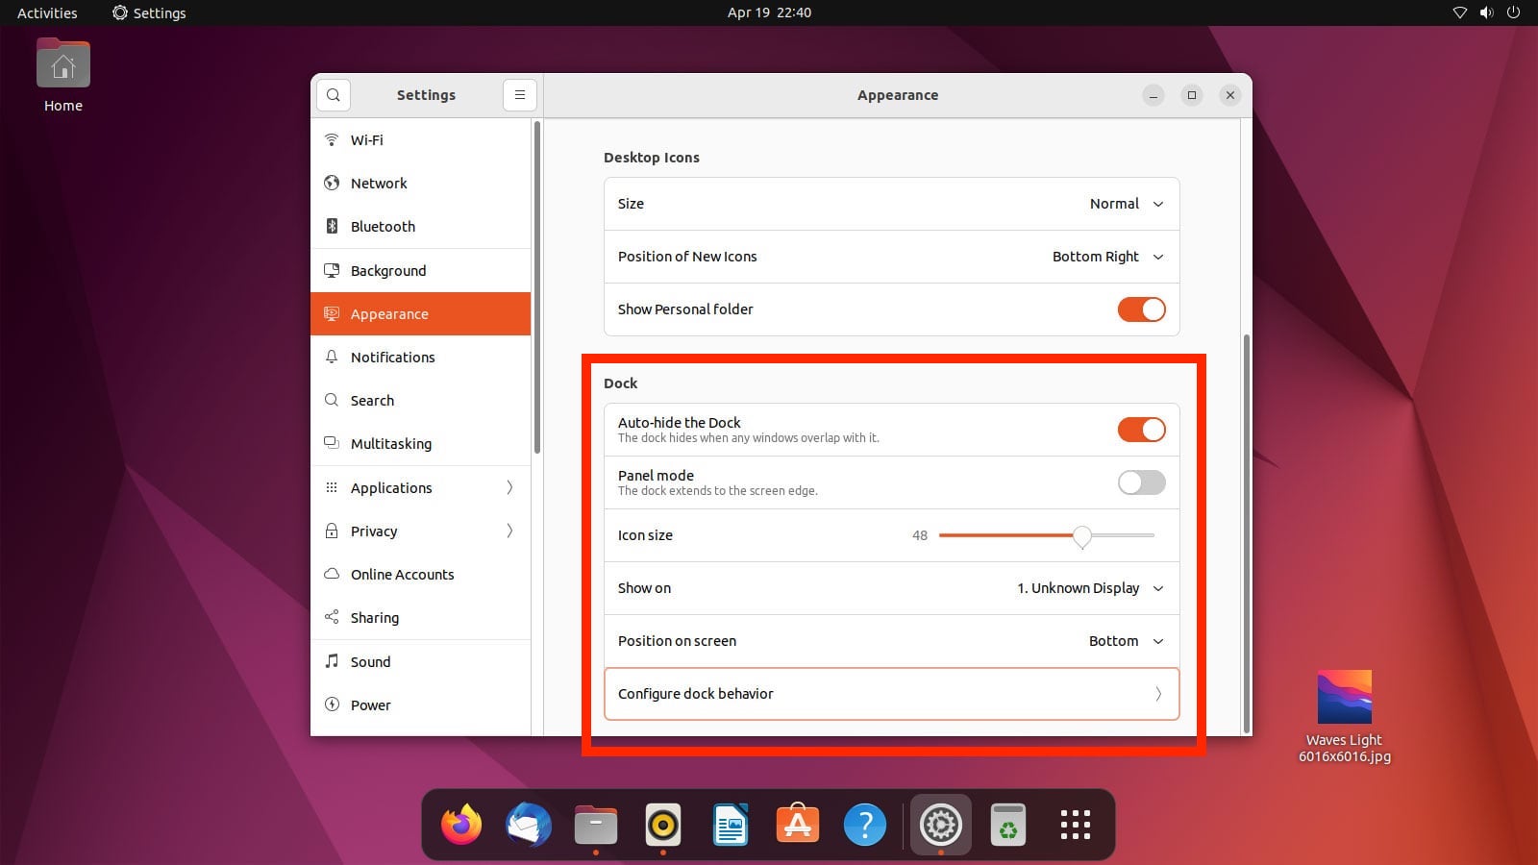Viewport: 1538px width, 865px height.
Task: Open Rhythmbox music player from the dock
Action: click(x=662, y=824)
